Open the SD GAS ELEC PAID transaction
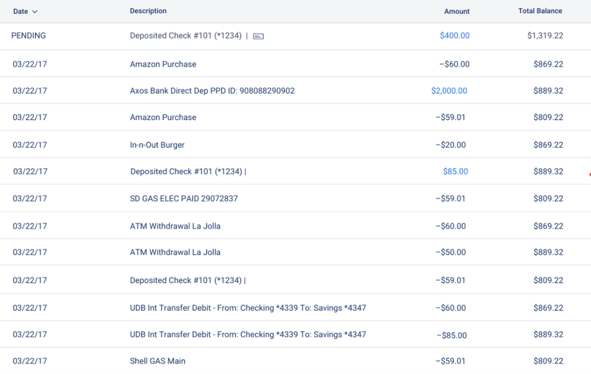 click(x=295, y=199)
